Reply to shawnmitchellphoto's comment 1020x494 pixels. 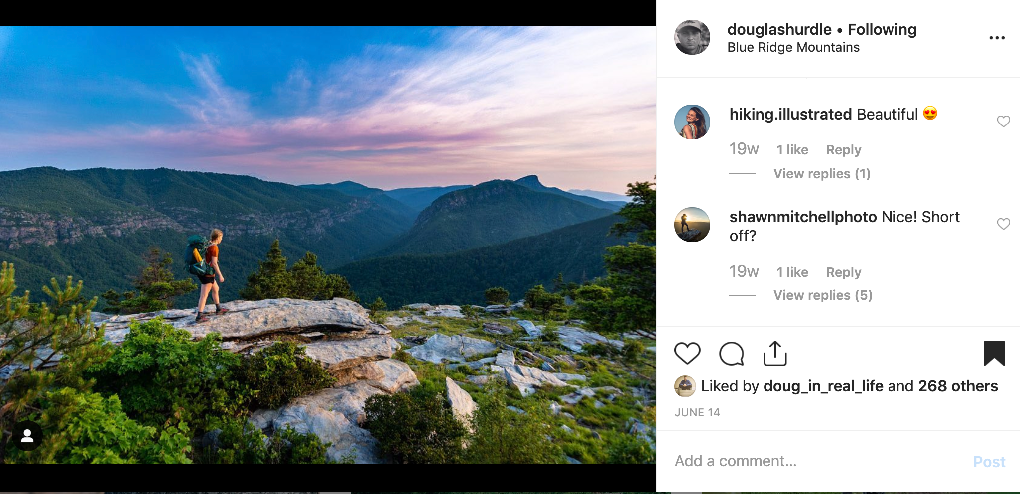pyautogui.click(x=843, y=272)
